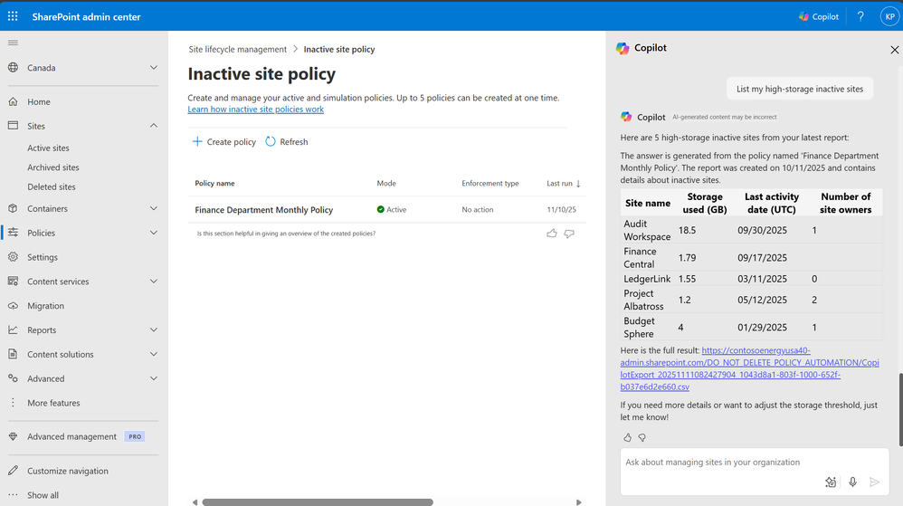Open Finance Department Monthly Policy row

[x=387, y=209]
